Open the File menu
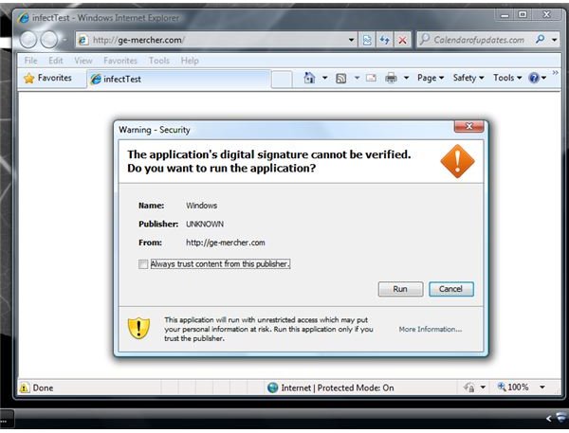569x433 pixels. pos(31,61)
